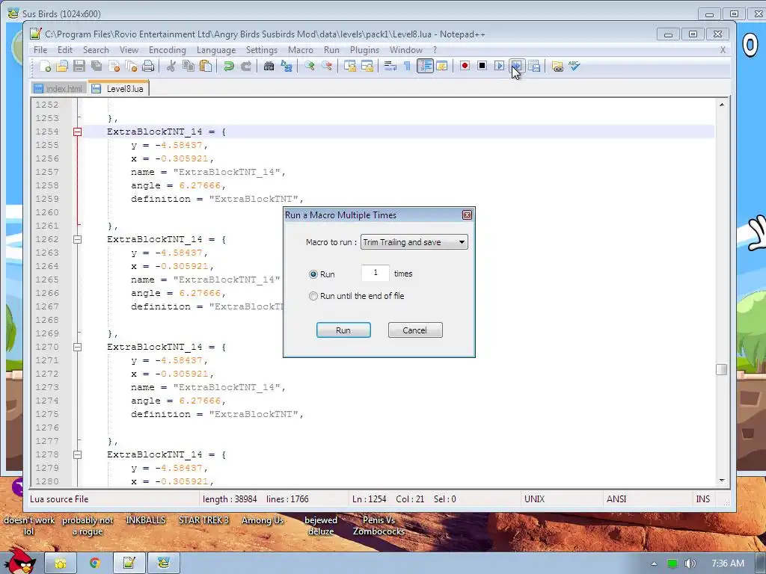Click the Replace toolbar icon
The height and width of the screenshot is (574, 766).
tap(287, 66)
